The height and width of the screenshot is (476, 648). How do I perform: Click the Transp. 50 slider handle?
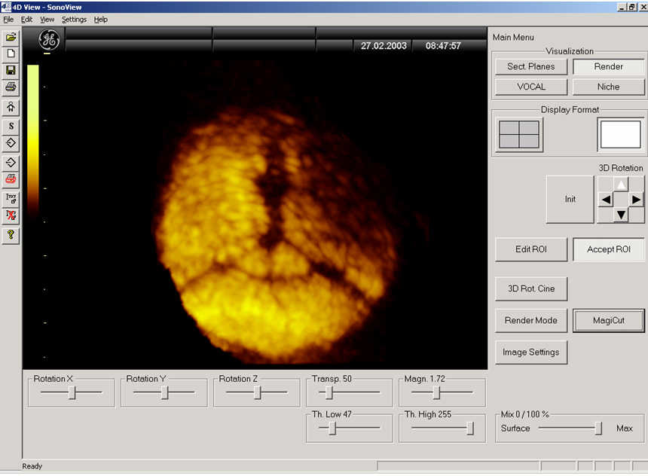click(x=329, y=392)
